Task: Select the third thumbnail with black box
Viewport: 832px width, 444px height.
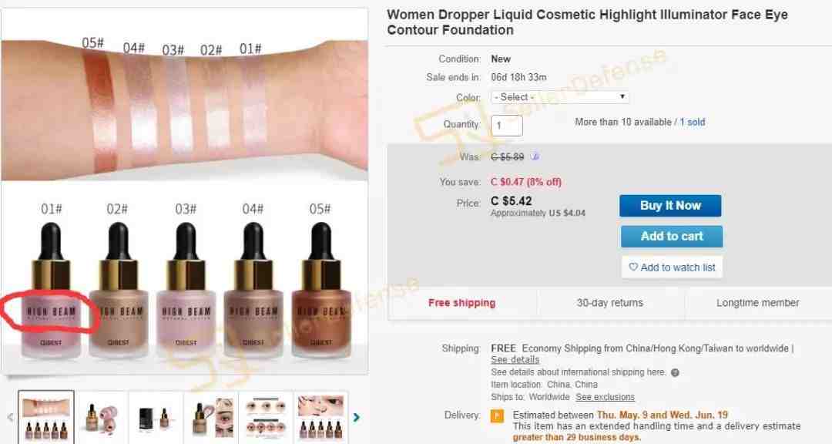Action: (x=156, y=418)
